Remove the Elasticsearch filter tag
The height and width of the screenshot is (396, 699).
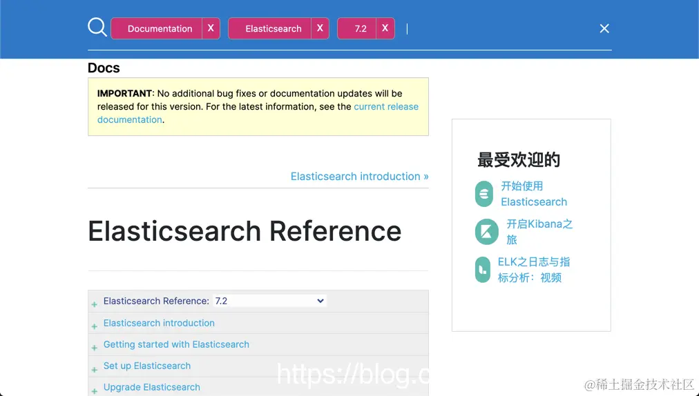(x=320, y=28)
